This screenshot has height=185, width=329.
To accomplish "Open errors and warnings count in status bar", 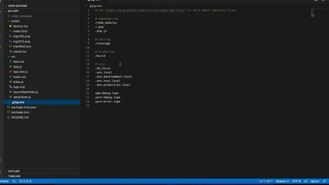I will (x=25, y=181).
